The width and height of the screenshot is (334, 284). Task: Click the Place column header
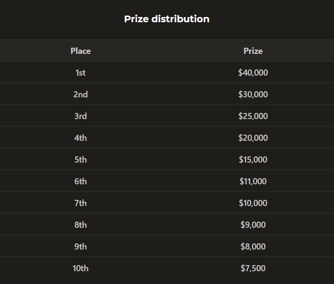click(x=80, y=51)
